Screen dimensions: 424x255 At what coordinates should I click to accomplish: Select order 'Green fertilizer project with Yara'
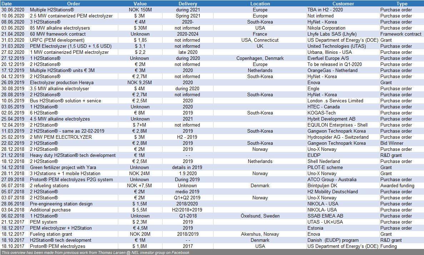(x=63, y=168)
